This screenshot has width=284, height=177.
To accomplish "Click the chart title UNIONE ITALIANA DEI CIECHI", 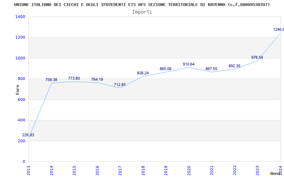I will coord(142,5).
